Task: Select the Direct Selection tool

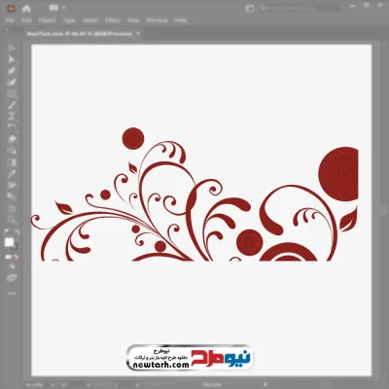Action: 12,59
